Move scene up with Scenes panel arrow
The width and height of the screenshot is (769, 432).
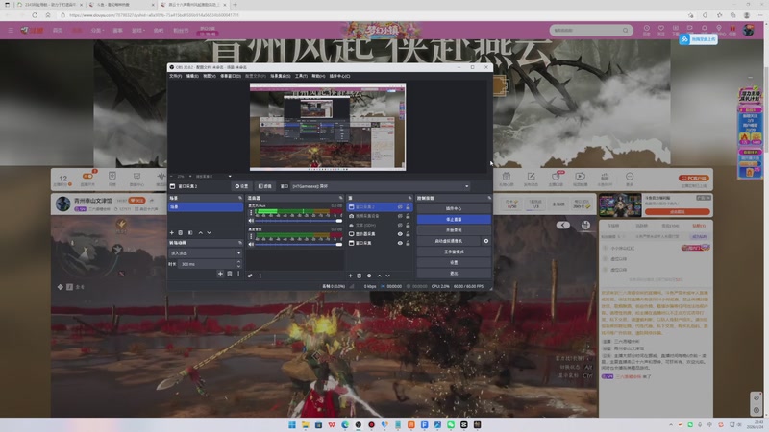[200, 232]
